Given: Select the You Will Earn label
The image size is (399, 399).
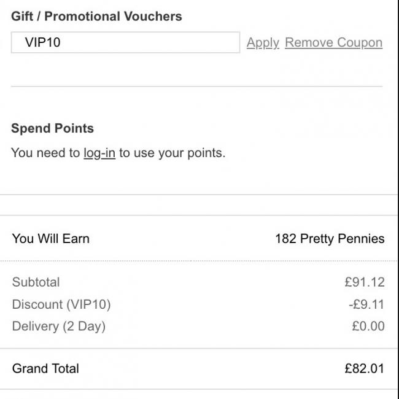Looking at the screenshot, I should point(50,239).
